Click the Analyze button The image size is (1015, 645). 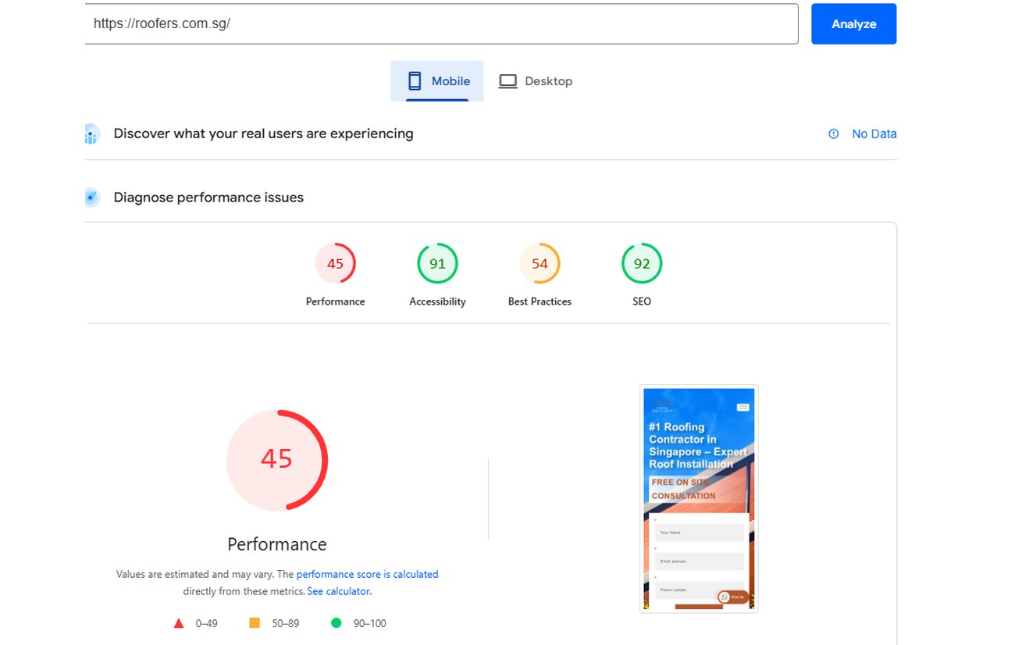(853, 24)
